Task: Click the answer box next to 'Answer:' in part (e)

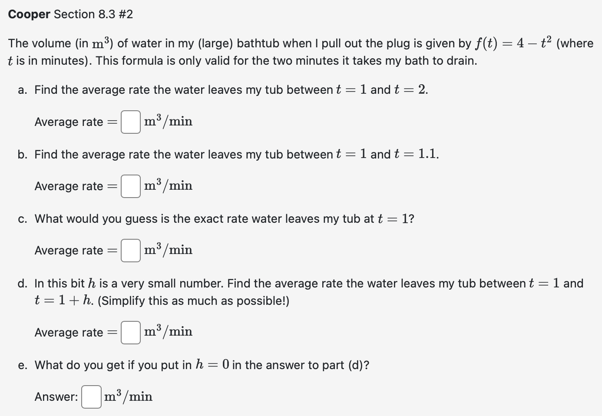Action: (x=90, y=396)
